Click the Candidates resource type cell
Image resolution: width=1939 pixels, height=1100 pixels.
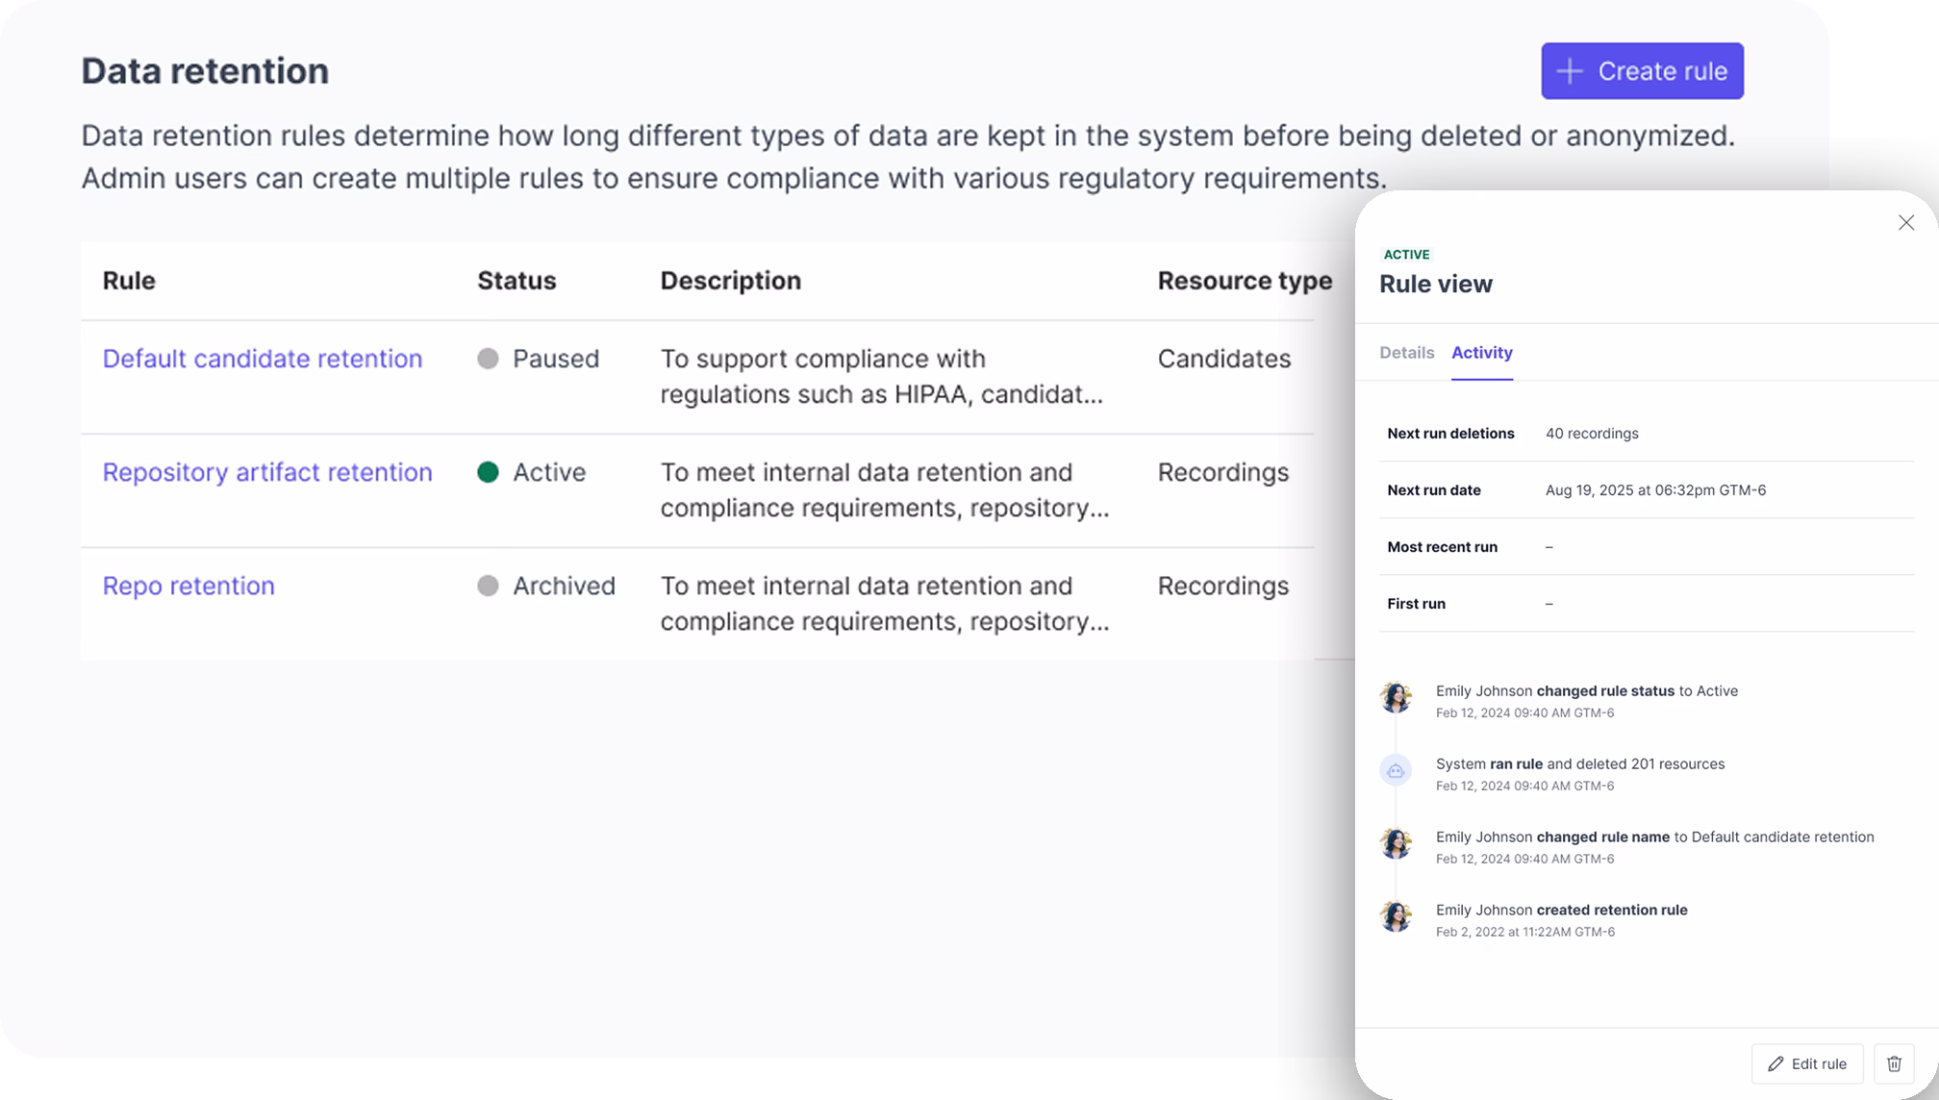coord(1223,359)
